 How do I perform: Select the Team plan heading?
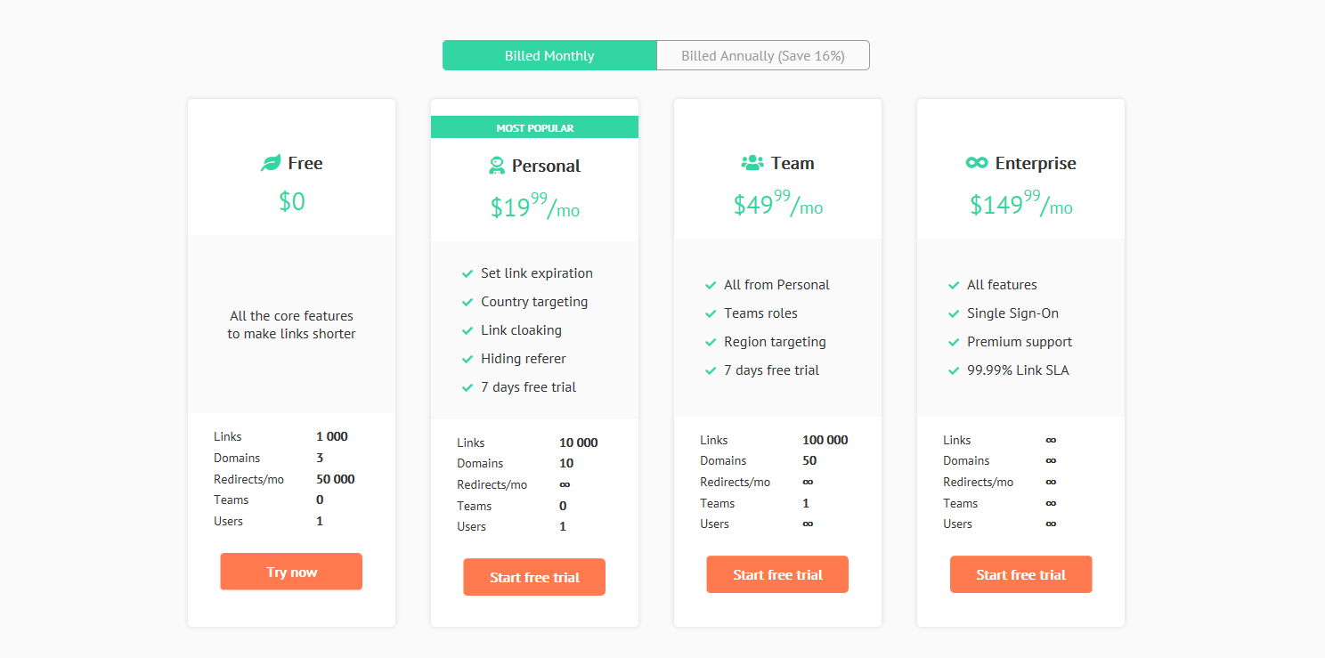[792, 163]
